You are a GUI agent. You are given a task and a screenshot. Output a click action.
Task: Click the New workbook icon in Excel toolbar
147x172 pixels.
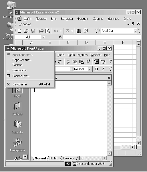(x=20, y=31)
